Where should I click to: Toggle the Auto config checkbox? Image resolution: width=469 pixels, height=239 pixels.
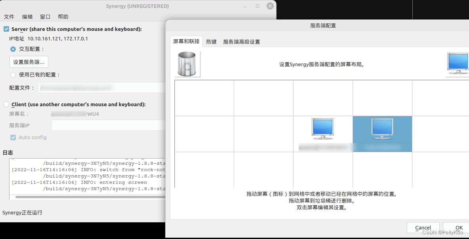(13, 137)
